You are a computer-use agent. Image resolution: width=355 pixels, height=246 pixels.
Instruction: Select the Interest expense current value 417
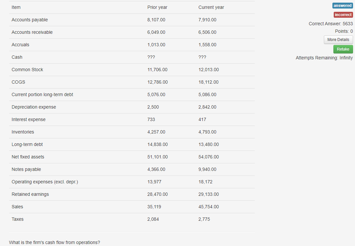202,119
